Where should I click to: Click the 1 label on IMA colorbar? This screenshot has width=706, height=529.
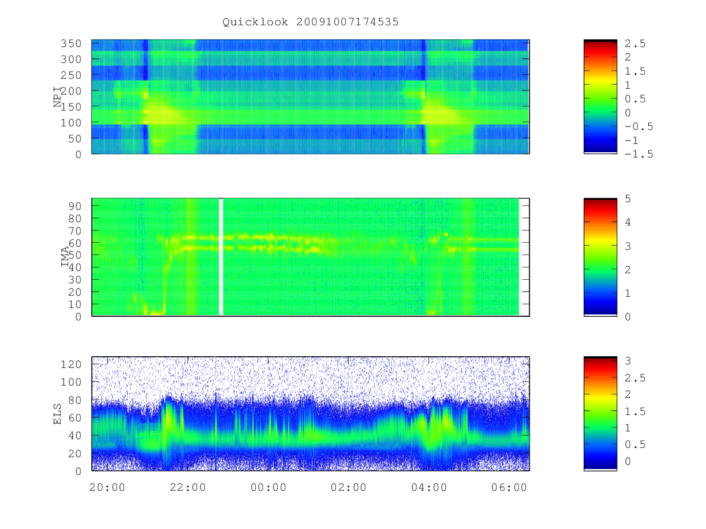(628, 293)
